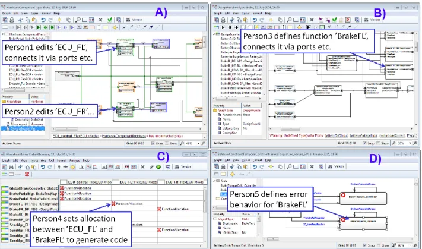
Task: Click red X remove icon in window C second toolbar
Action: (27, 174)
